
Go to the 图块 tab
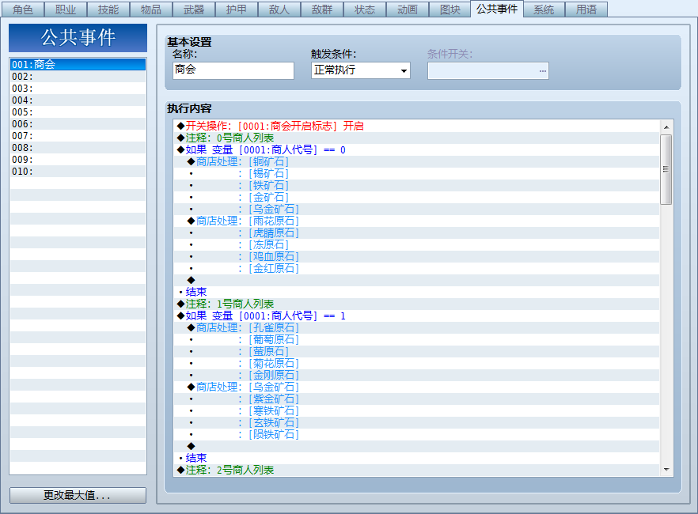point(450,9)
